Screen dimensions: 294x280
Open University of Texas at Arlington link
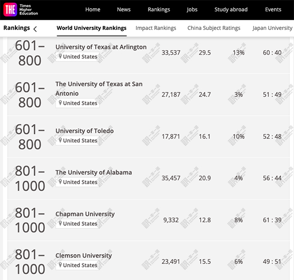coord(101,47)
